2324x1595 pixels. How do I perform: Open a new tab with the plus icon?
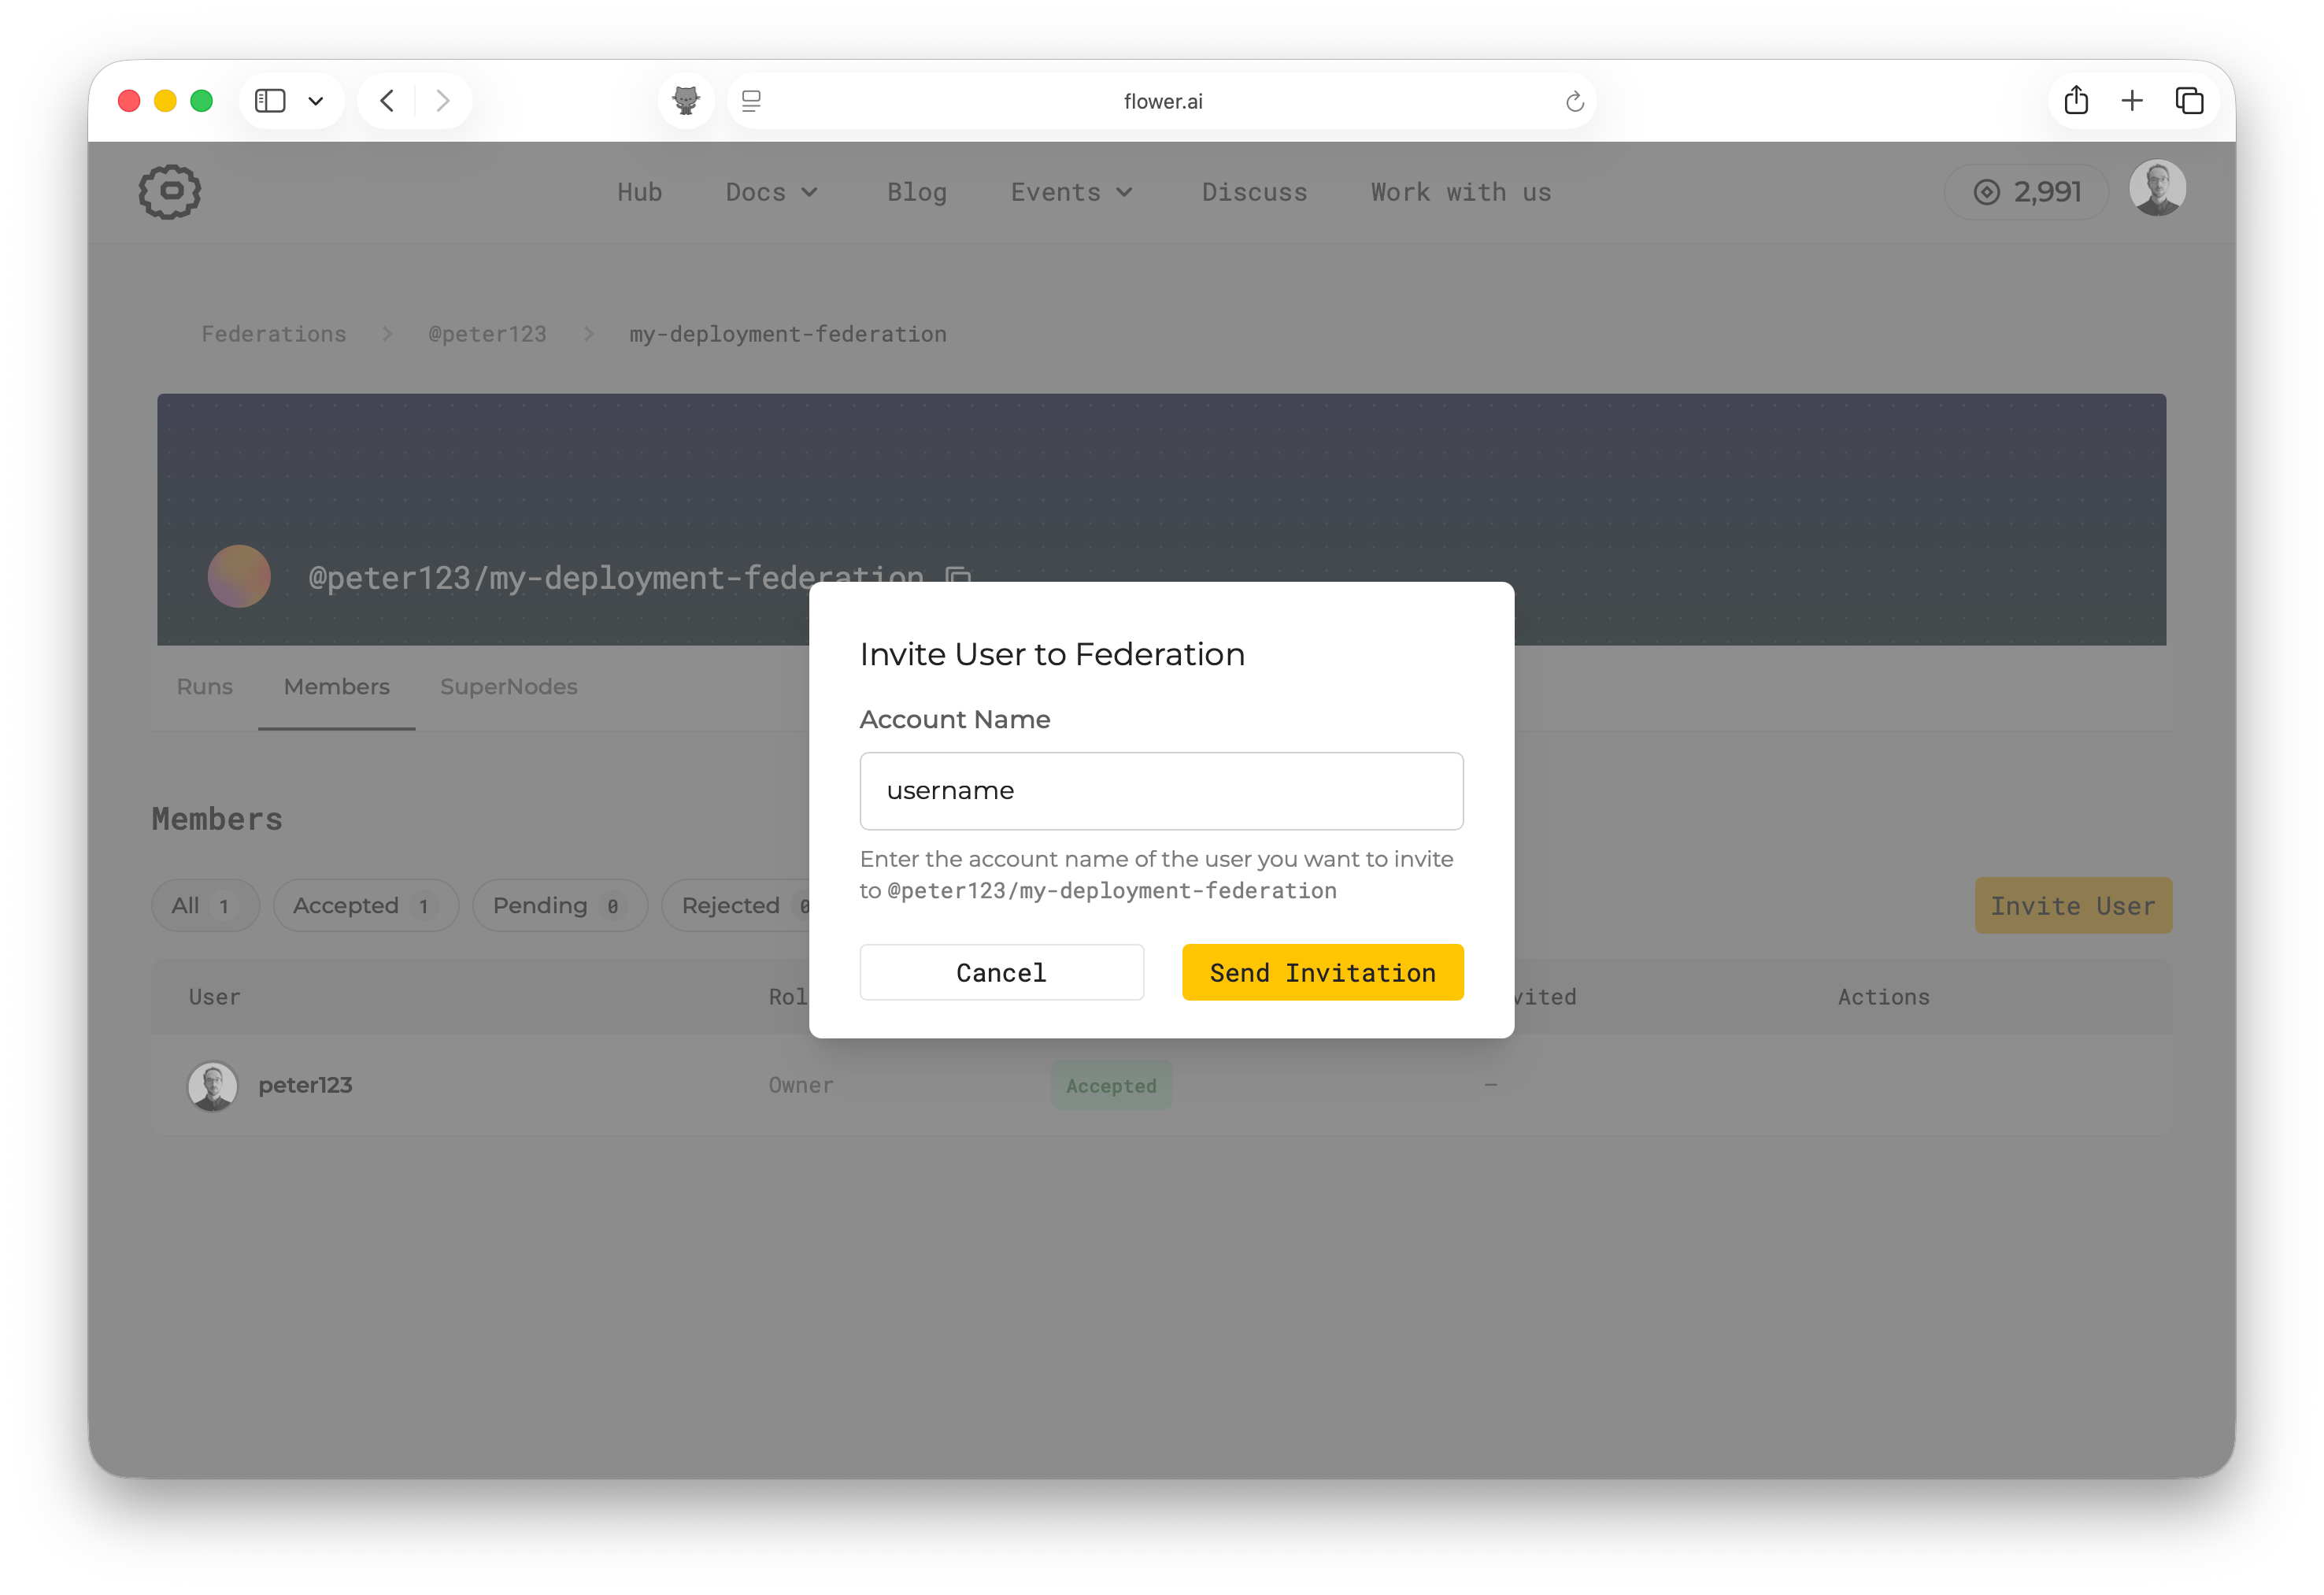click(2132, 101)
